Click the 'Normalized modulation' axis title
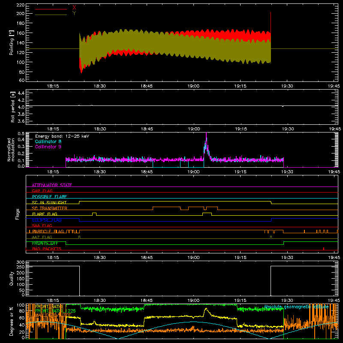This screenshot has height=343, width=343. coord(11,150)
